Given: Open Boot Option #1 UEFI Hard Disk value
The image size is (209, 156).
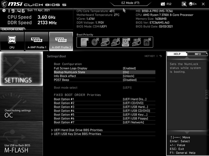Looking at the screenshot, I should [135, 99].
